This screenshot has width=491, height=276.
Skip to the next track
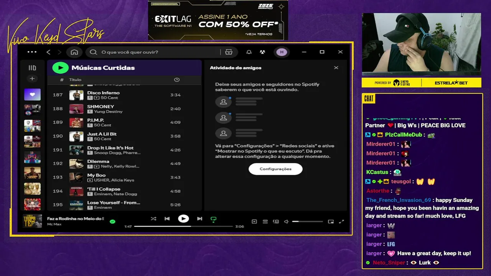pos(199,219)
